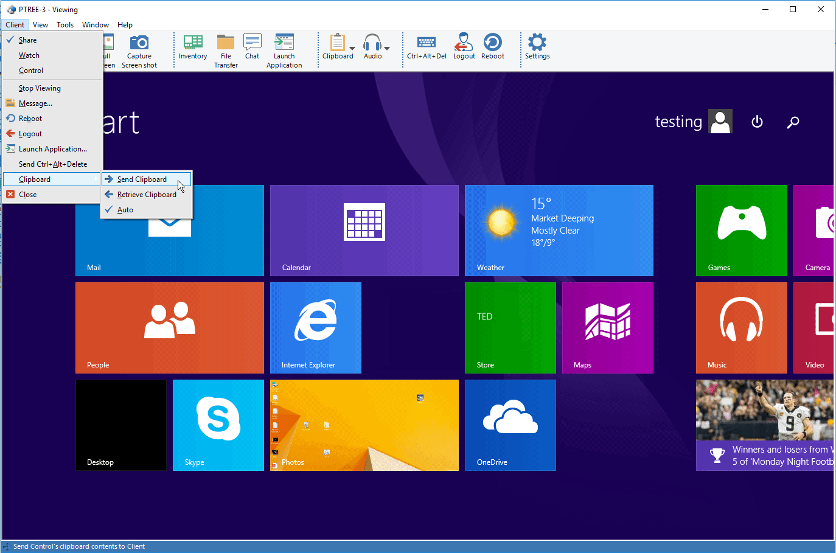This screenshot has height=553, width=836.
Task: Open the Clipboard submenu entry
Action: (35, 179)
